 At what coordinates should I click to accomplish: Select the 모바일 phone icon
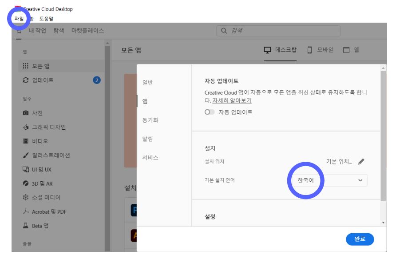309,50
